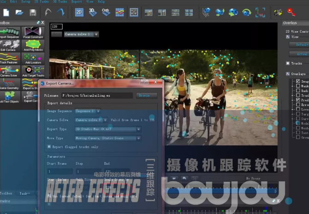Open the Add Test Objects tool
309x214 pixels.
[10, 97]
